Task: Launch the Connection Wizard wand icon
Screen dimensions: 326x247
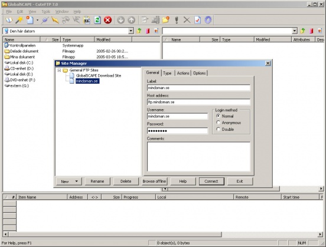Action: (19, 20)
